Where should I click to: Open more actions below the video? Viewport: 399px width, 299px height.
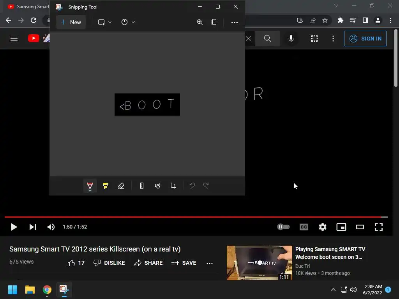pos(210,264)
